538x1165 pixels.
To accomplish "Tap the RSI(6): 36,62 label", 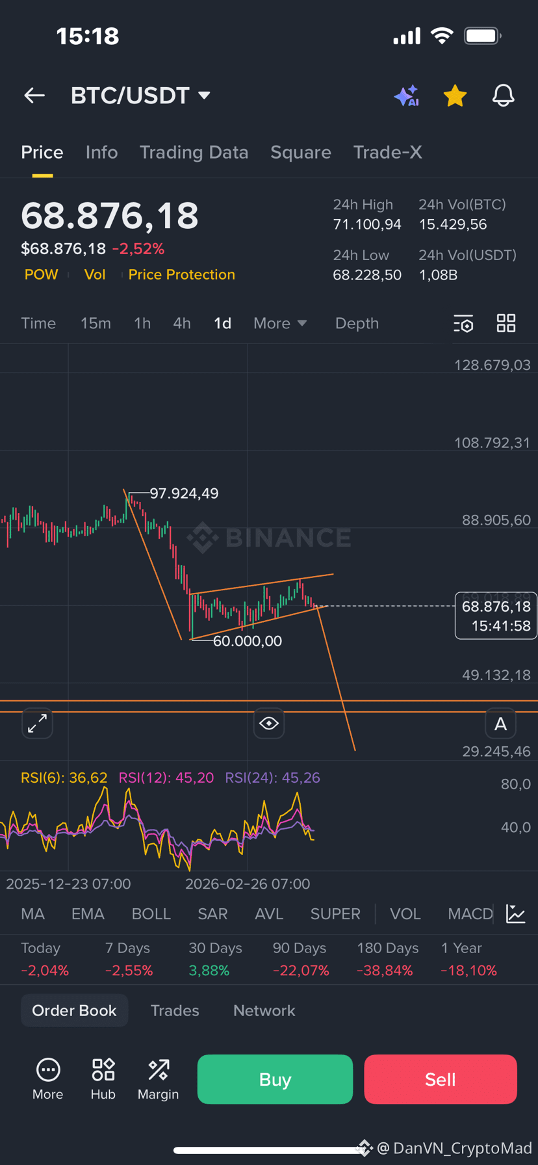I will coord(64,778).
